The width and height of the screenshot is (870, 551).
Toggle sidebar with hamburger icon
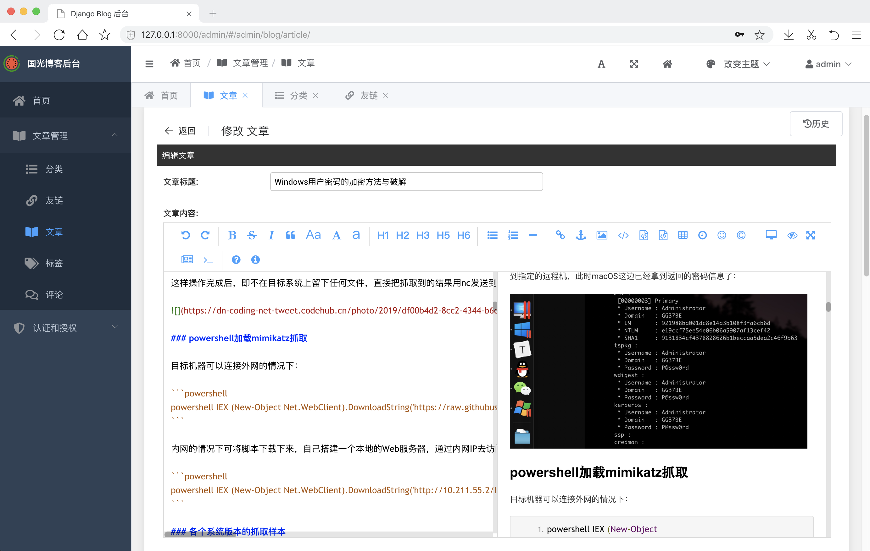click(149, 64)
